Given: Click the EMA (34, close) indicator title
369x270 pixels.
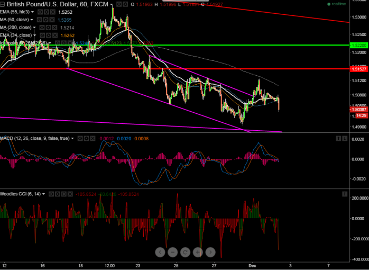Looking at the screenshot, I should pyautogui.click(x=16, y=35).
